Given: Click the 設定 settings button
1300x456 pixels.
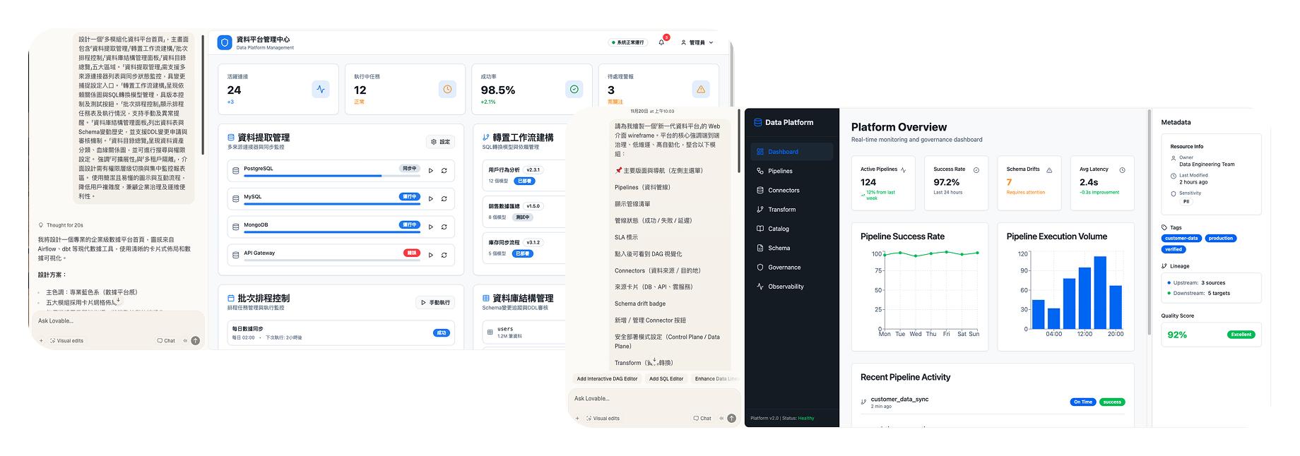Looking at the screenshot, I should point(440,142).
